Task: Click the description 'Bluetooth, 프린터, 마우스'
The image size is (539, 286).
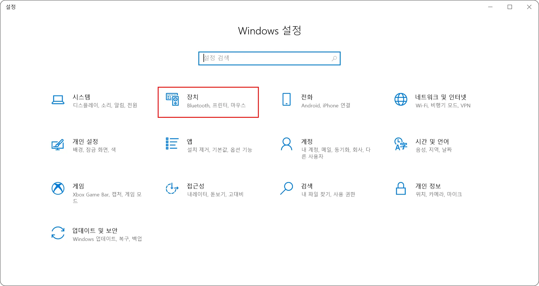Action: [x=216, y=105]
